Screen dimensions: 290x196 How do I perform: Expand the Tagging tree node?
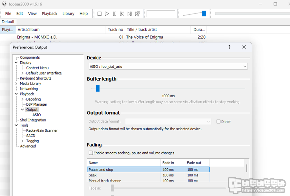click(x=22, y=141)
